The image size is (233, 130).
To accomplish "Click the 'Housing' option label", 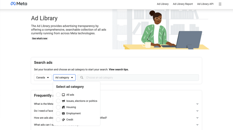I will (x=71, y=107).
